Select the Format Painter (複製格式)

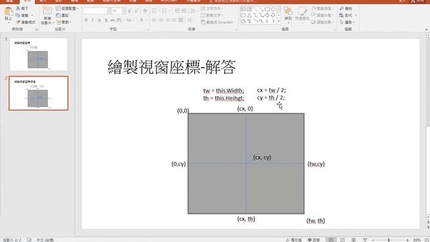tap(26, 22)
